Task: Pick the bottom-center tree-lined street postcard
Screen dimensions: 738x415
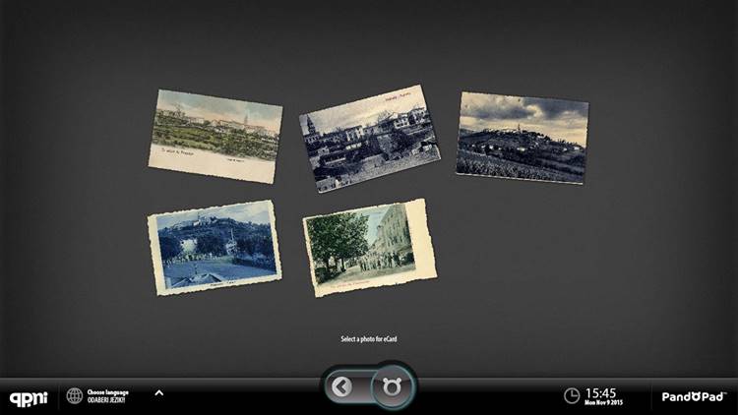Action: [369, 247]
